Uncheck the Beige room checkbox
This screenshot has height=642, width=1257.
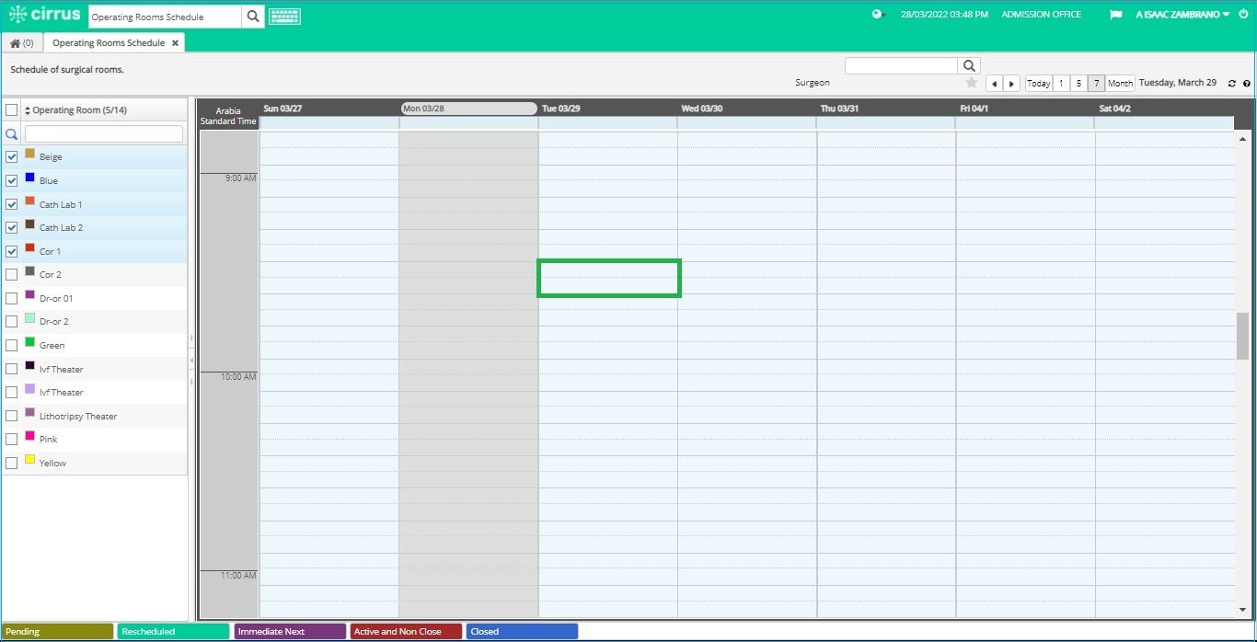tap(12, 157)
